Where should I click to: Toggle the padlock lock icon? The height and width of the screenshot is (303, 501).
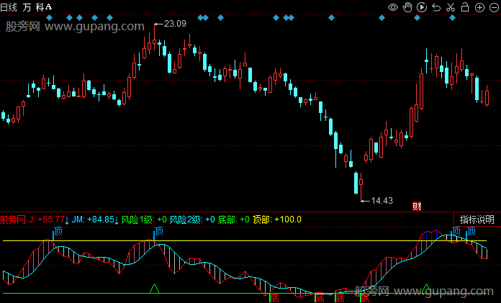(x=465, y=7)
